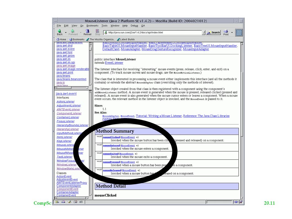Open Navigator from the status bar component icons

pos(57,202)
